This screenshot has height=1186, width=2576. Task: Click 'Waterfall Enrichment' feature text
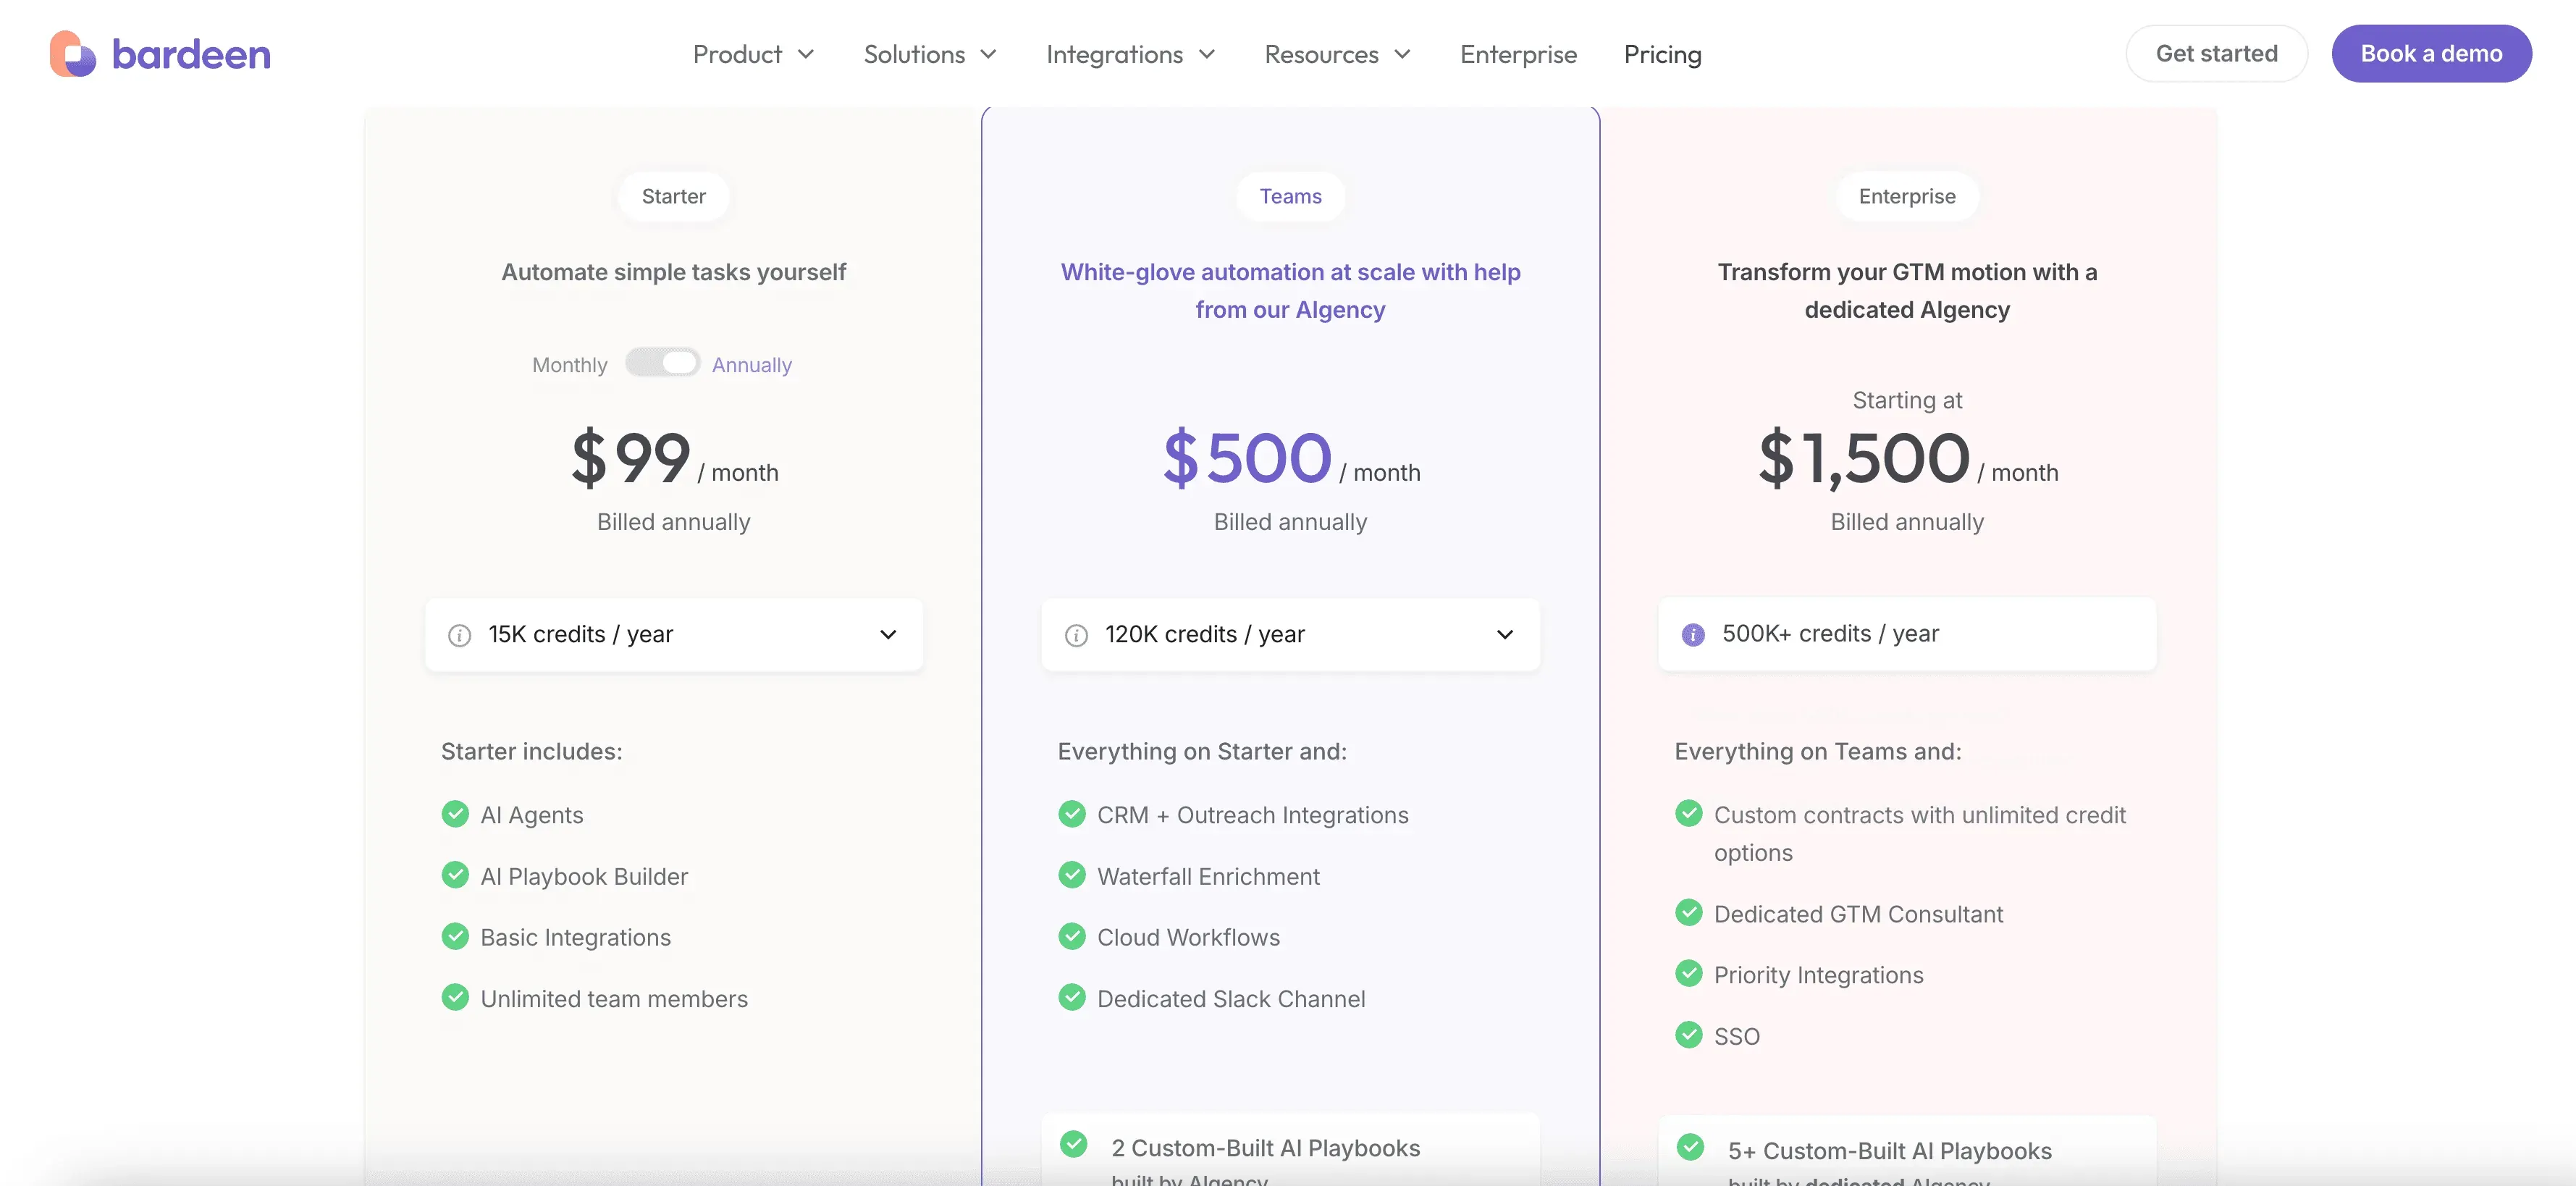pos(1208,877)
